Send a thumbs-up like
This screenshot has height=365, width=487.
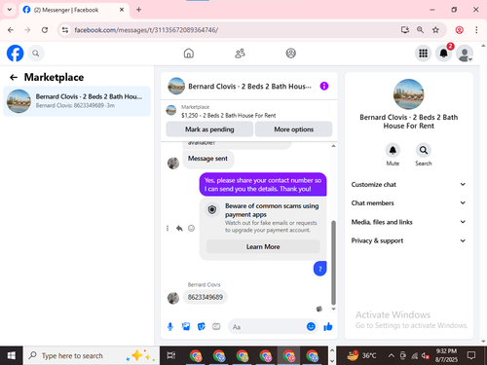click(328, 327)
